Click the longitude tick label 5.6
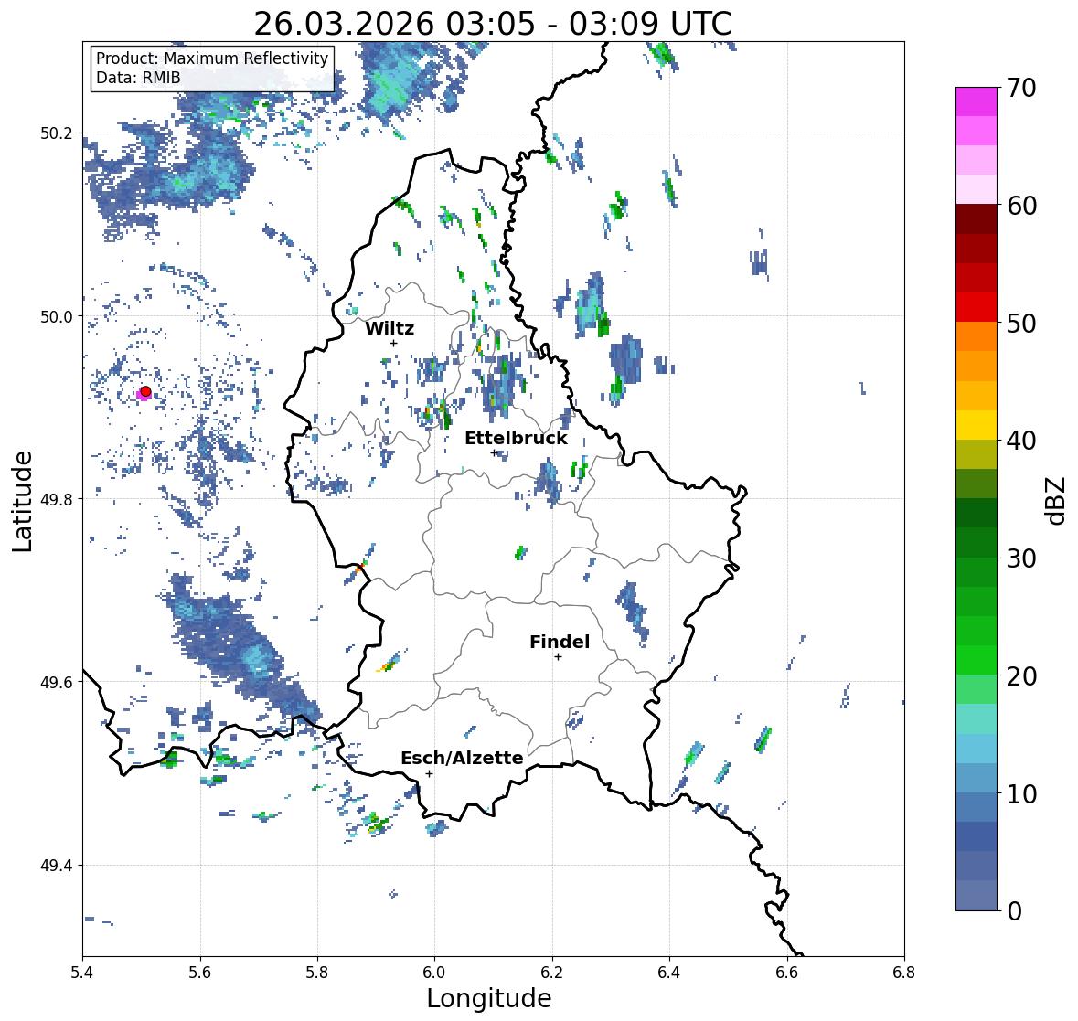Viewport: 1078px width, 1021px height. tap(200, 973)
